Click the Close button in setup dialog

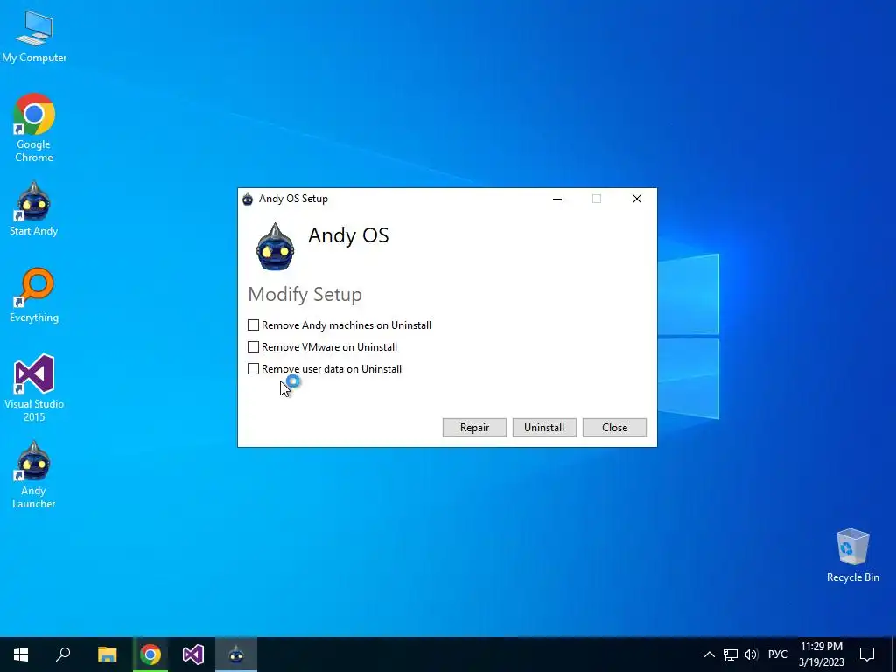click(x=614, y=427)
